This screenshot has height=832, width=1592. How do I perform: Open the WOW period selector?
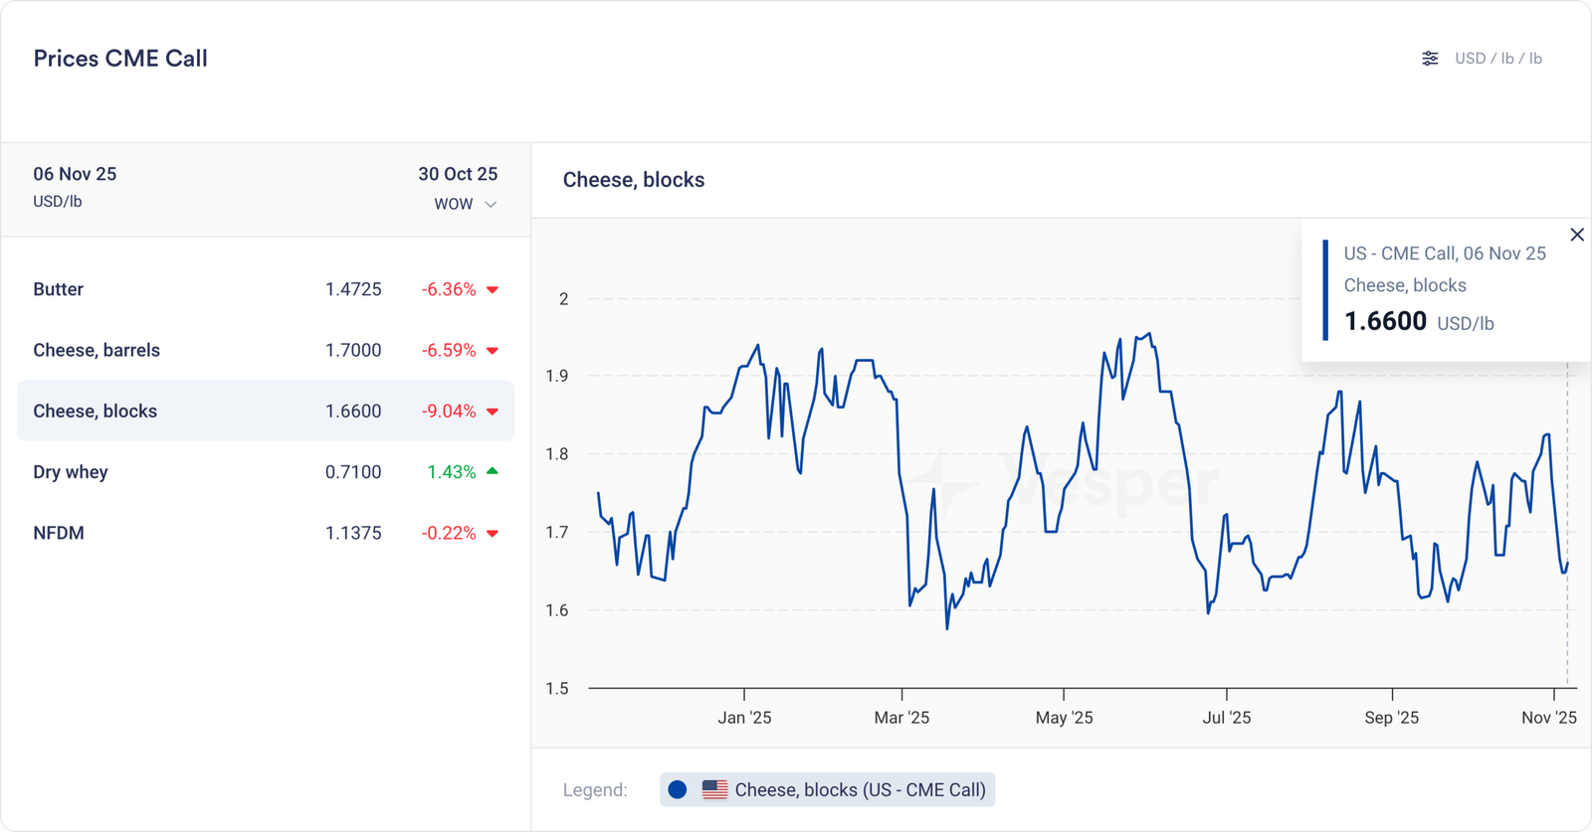[x=454, y=205]
